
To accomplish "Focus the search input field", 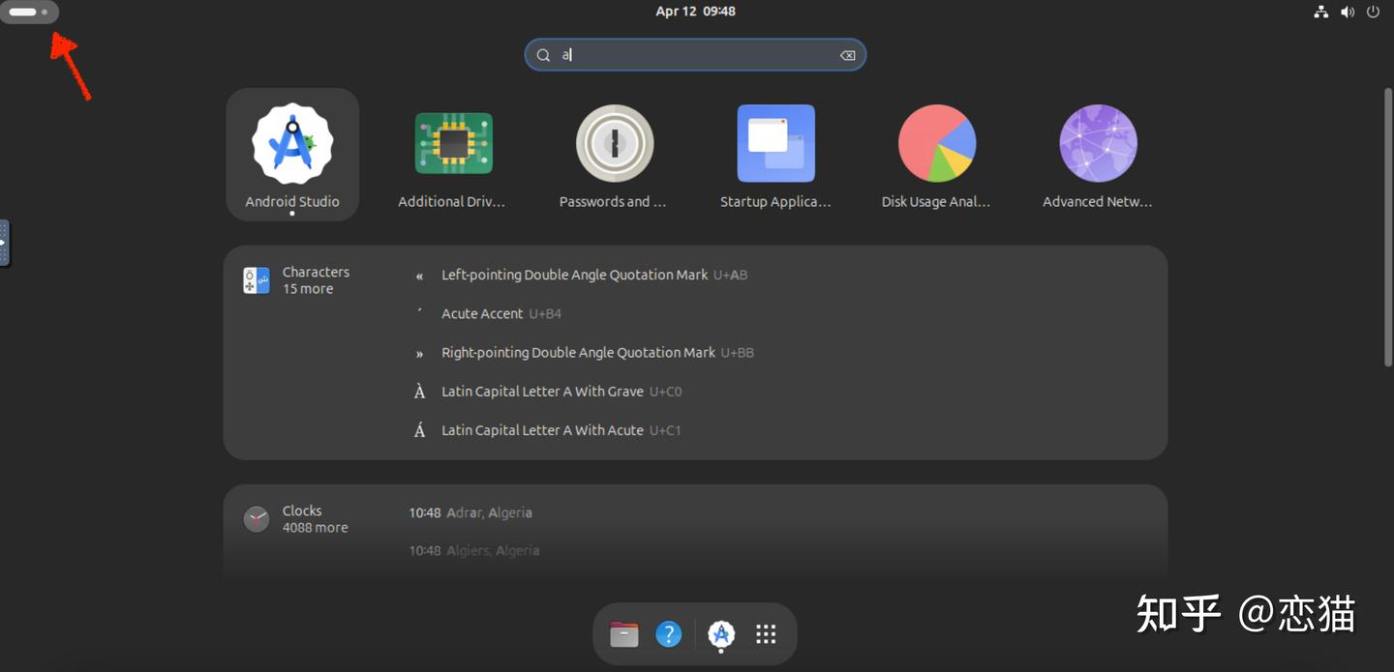I will coord(695,55).
